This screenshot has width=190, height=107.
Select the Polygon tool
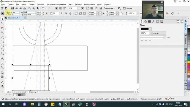(x=2, y=53)
